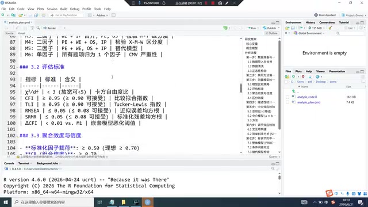Click the Desktop breadcrumb link
The height and width of the screenshot is (207, 368).
[x=321, y=82]
